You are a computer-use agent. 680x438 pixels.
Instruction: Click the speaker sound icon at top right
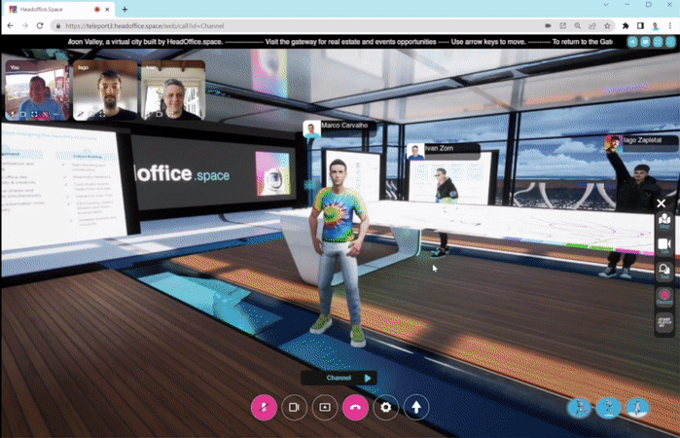[x=632, y=42]
